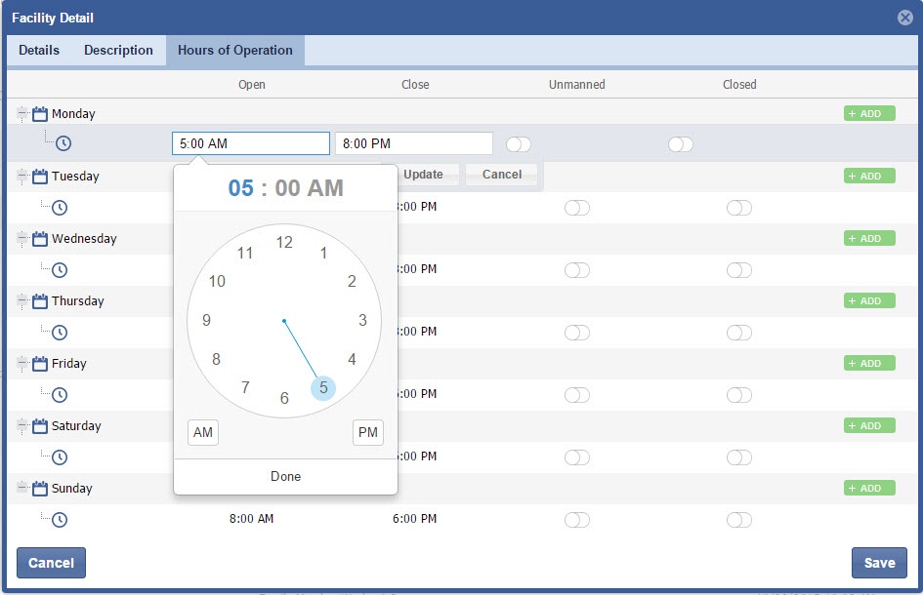Open the Description tab
Viewport: 923px width, 595px height.
coord(118,51)
